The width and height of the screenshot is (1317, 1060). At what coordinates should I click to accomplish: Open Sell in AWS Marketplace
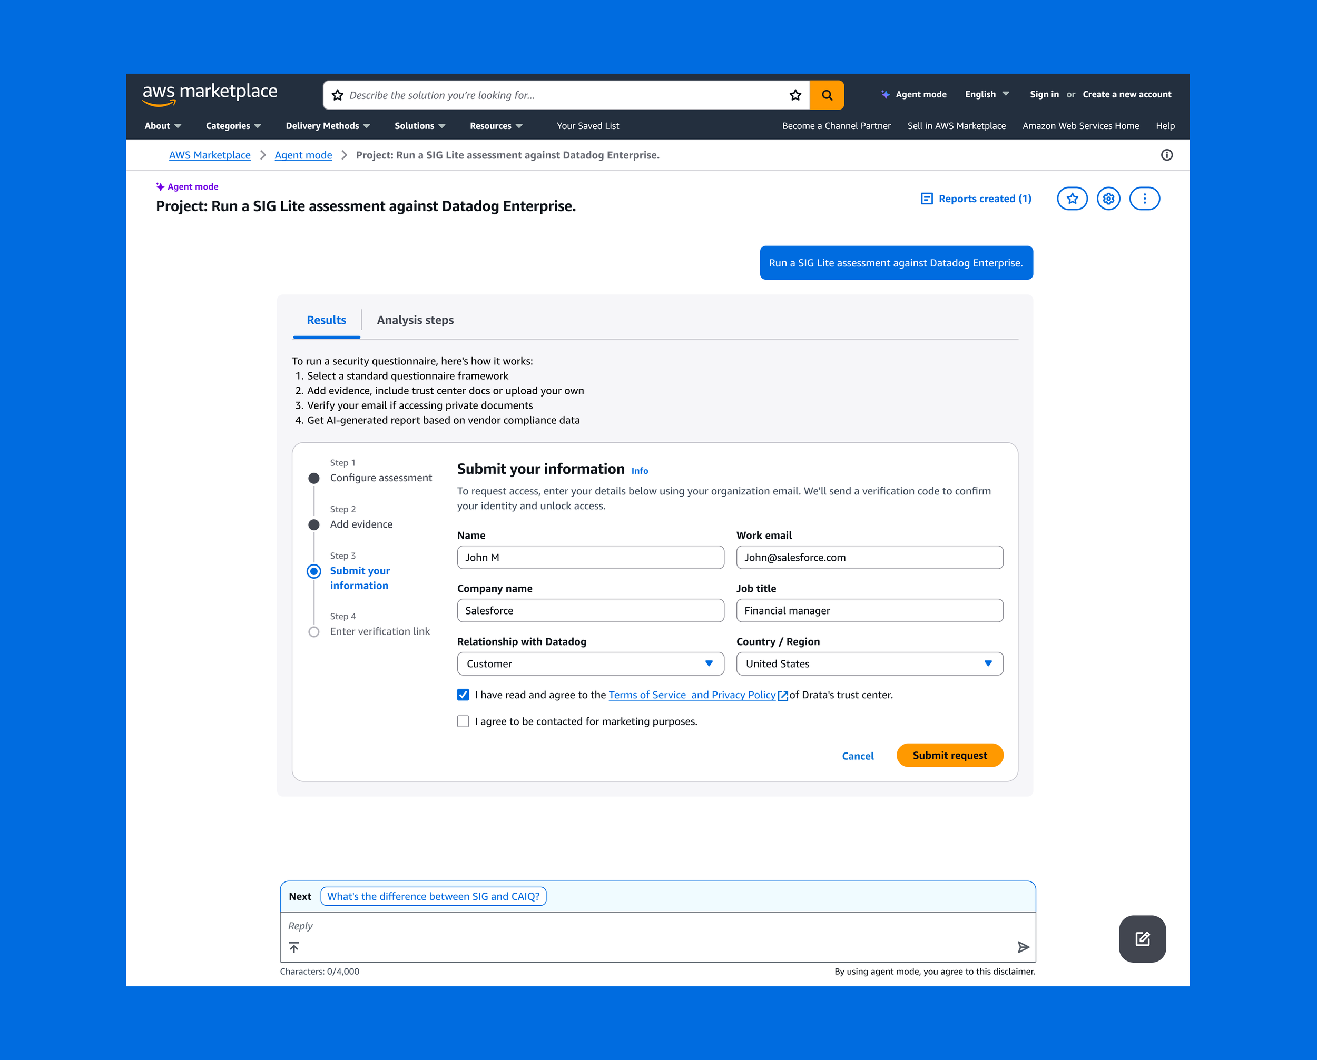point(956,126)
